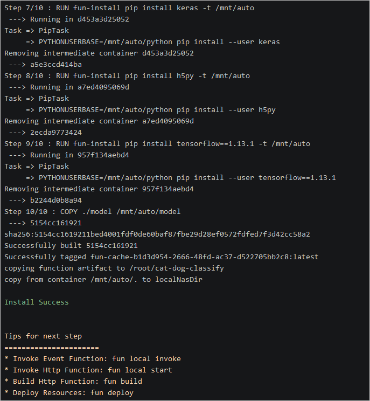Viewport: 370px width, 401px height.
Task: Click 'Removing intermediate container 957f134aebd4' line
Action: pyautogui.click(x=99, y=189)
